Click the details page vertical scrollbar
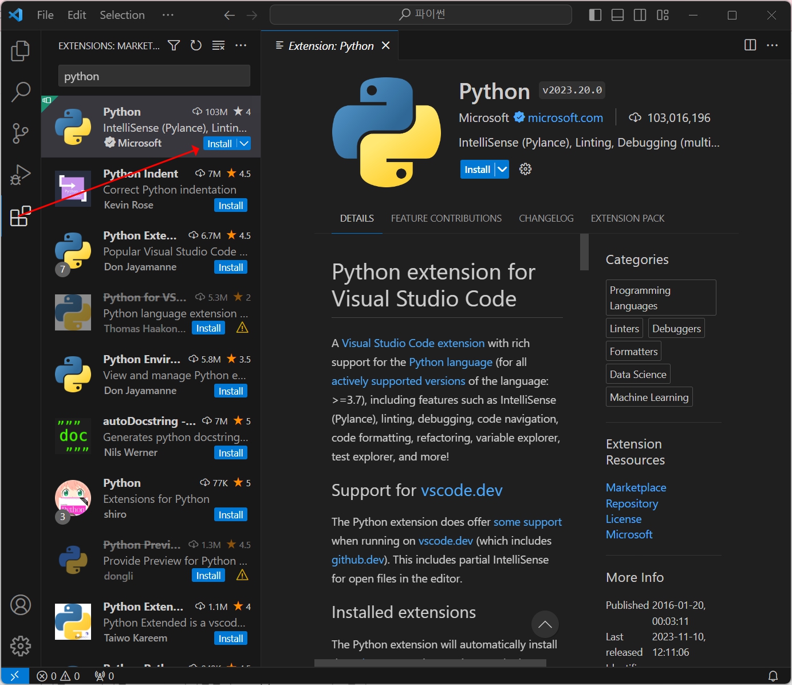The image size is (792, 685). [584, 252]
